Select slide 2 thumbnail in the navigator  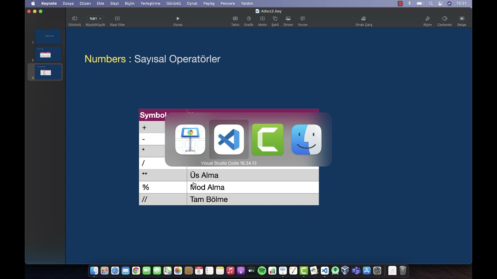click(x=49, y=54)
